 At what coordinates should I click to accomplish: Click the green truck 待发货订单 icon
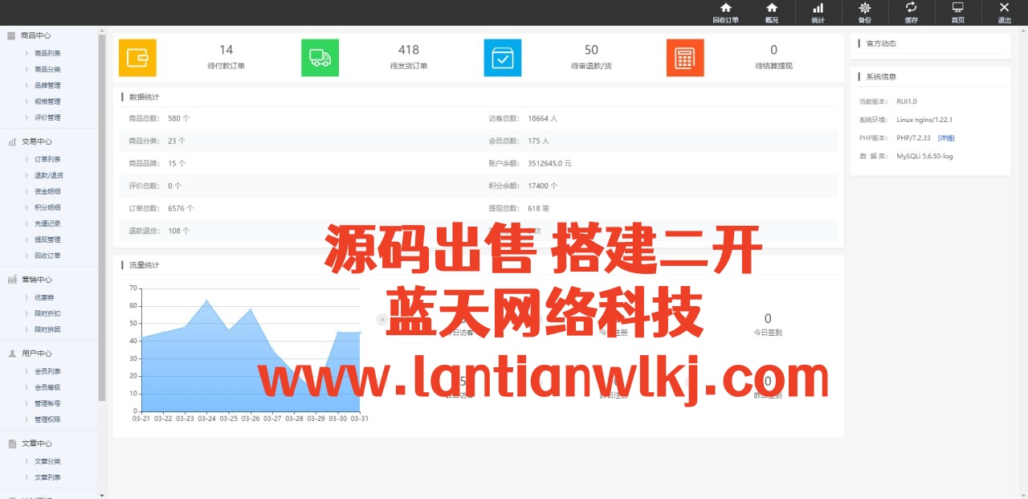click(x=320, y=58)
